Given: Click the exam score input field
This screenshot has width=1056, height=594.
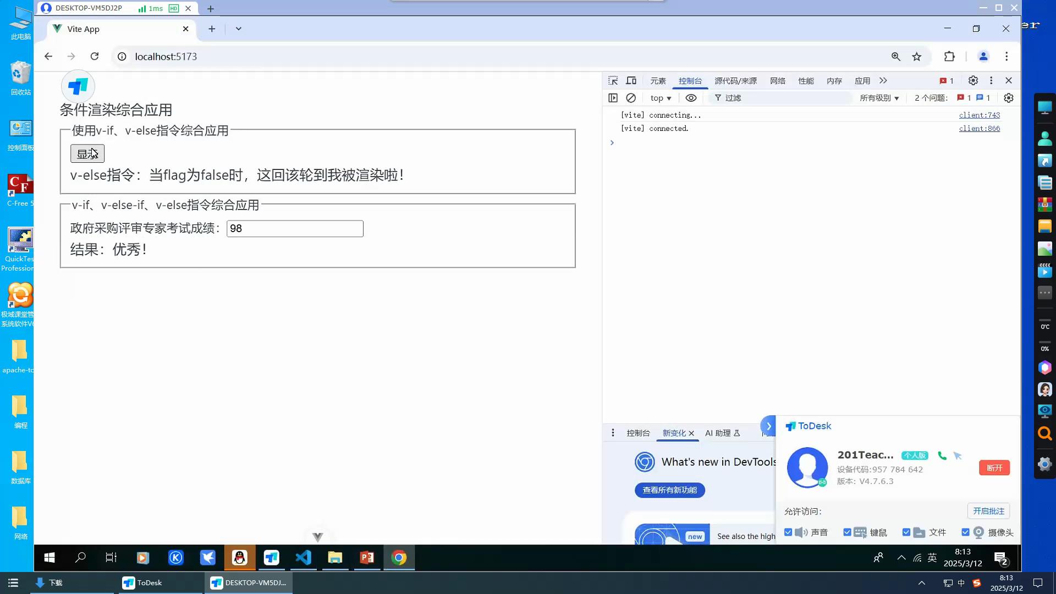Looking at the screenshot, I should [x=295, y=229].
